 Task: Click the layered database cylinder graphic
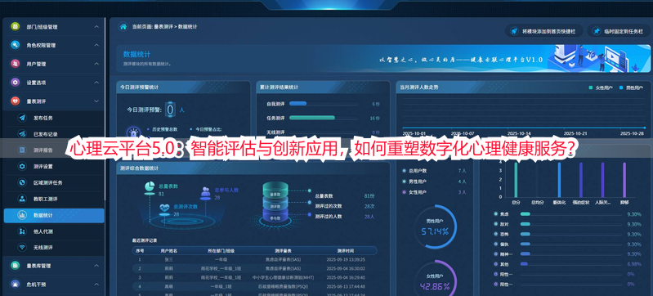pos(275,202)
